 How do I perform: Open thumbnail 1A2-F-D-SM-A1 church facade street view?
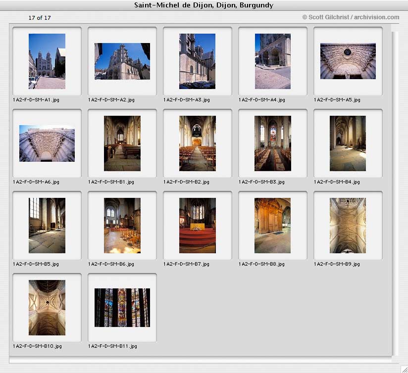[x=47, y=61]
